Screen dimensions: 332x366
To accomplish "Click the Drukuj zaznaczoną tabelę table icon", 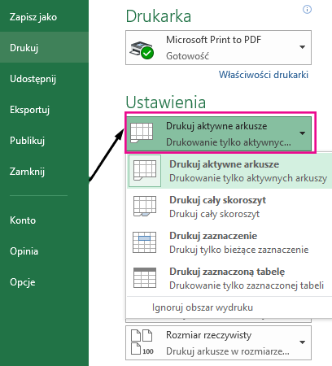I will pyautogui.click(x=145, y=278).
